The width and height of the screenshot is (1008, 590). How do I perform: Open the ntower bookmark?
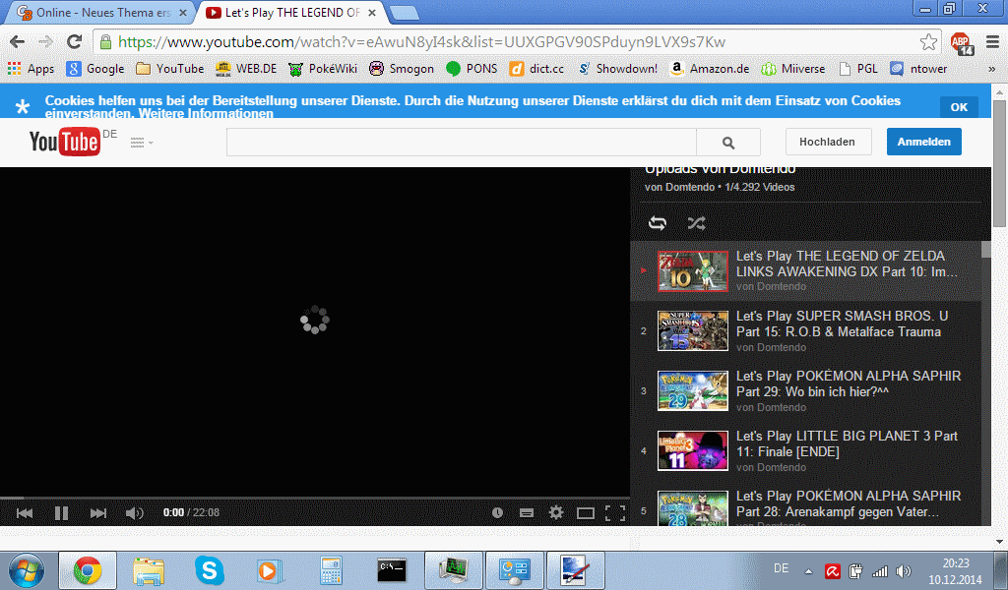[918, 69]
